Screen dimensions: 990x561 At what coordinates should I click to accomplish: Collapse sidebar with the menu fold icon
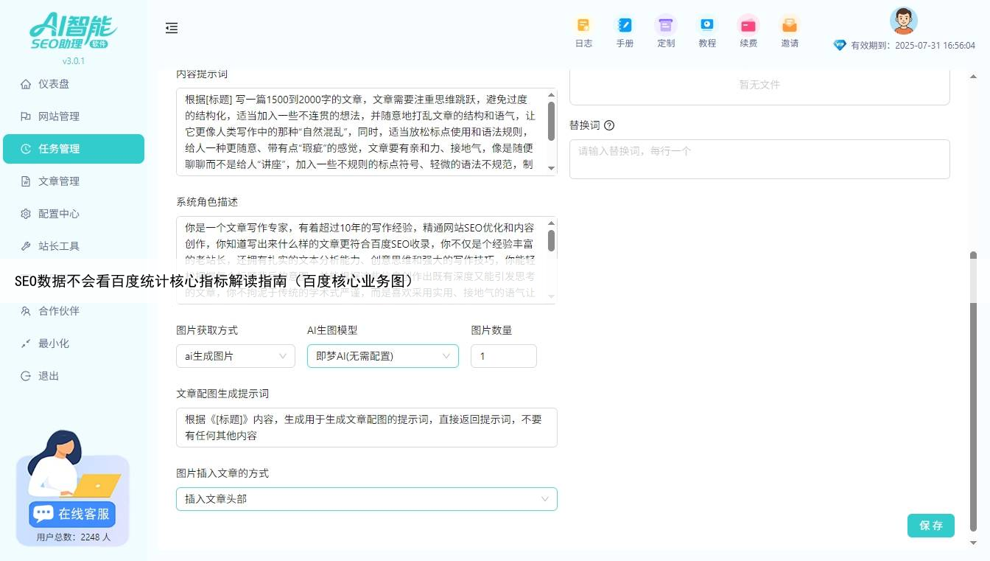tap(172, 28)
